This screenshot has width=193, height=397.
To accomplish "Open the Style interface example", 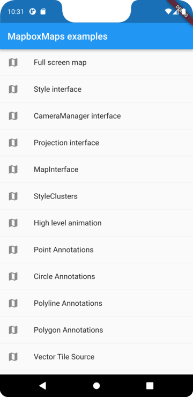I will [x=96, y=89].
